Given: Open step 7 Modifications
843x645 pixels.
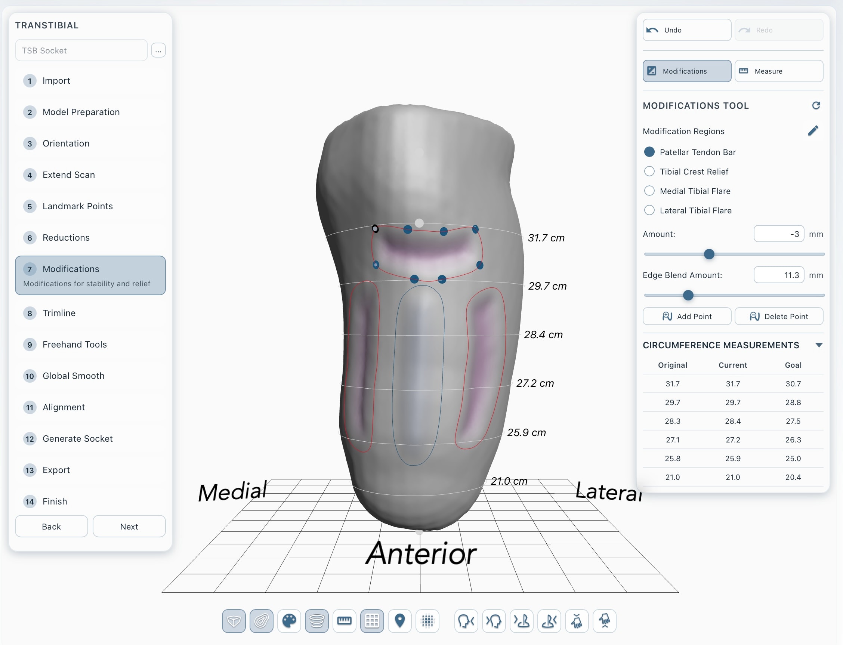Looking at the screenshot, I should (x=90, y=275).
